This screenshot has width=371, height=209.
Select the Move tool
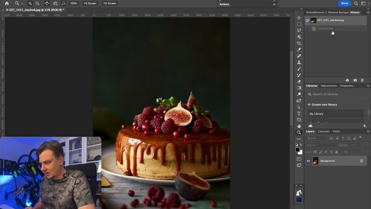tap(299, 18)
